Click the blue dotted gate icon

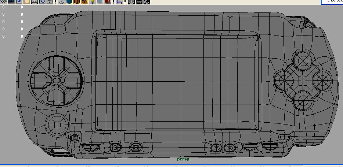pyautogui.click(x=42, y=2)
